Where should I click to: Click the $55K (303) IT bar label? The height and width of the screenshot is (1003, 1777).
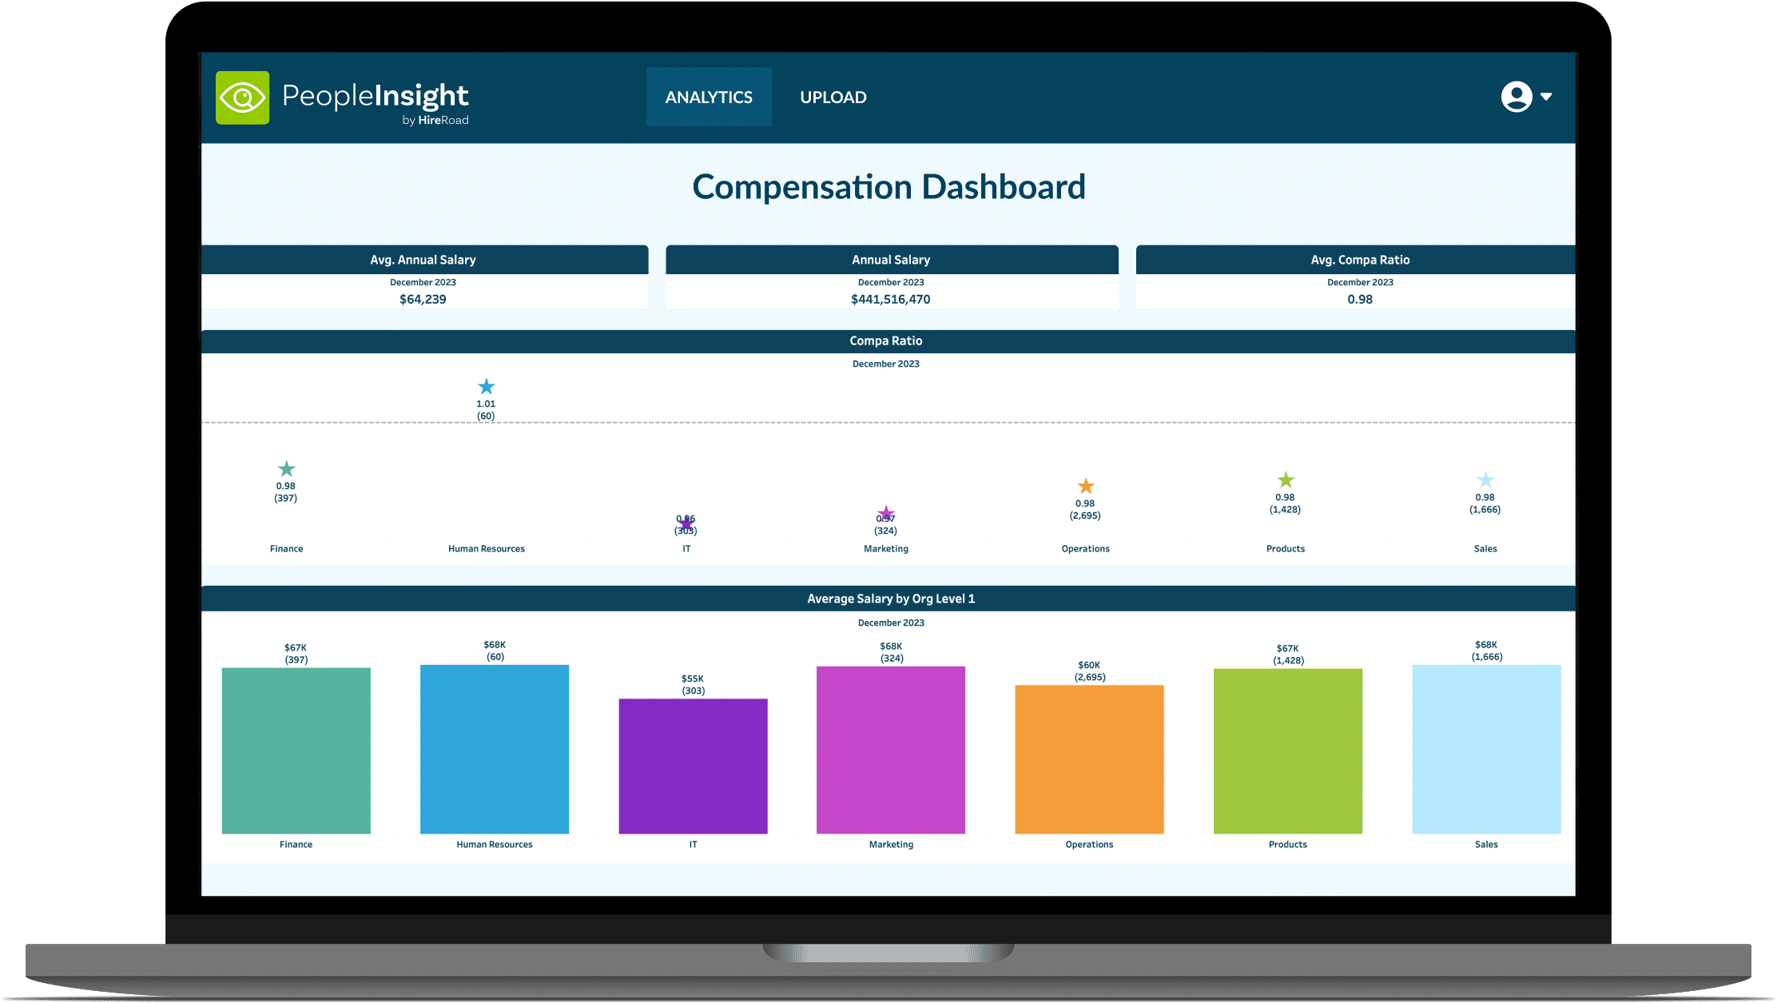693,685
